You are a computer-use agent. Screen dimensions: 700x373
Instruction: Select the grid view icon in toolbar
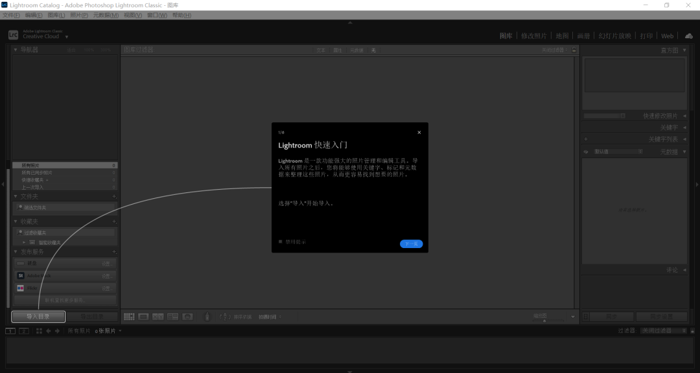(x=129, y=317)
